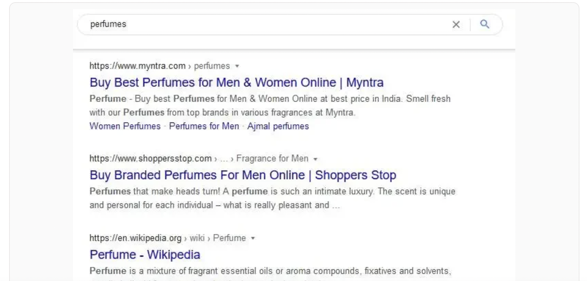587x281 pixels.
Task: Open the Shoppers Stop branded perfumes result
Action: click(x=243, y=175)
